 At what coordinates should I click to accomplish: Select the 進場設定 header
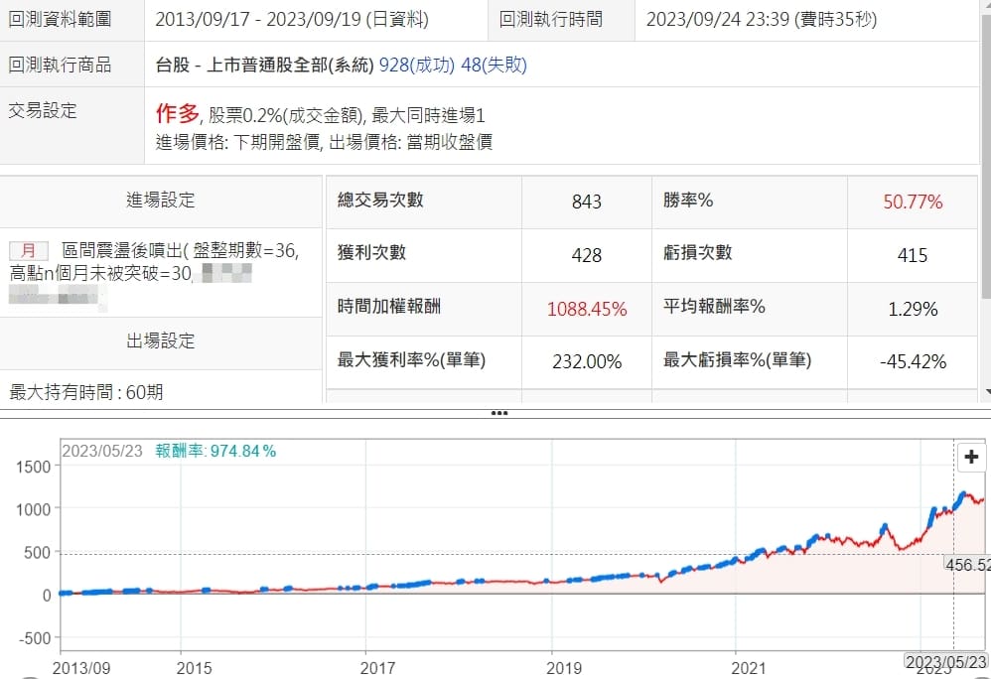click(161, 201)
